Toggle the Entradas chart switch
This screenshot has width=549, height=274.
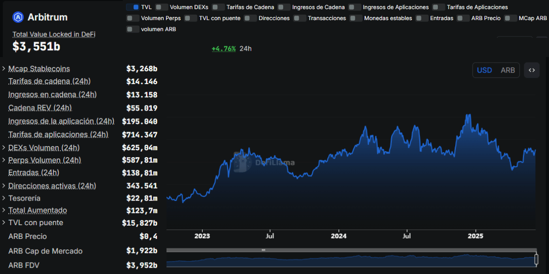click(x=422, y=18)
